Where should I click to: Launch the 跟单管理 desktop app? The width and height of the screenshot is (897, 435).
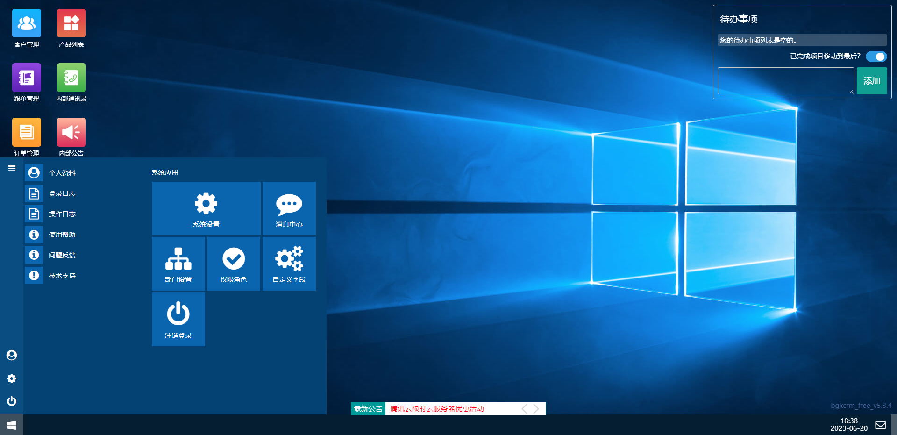pos(27,78)
